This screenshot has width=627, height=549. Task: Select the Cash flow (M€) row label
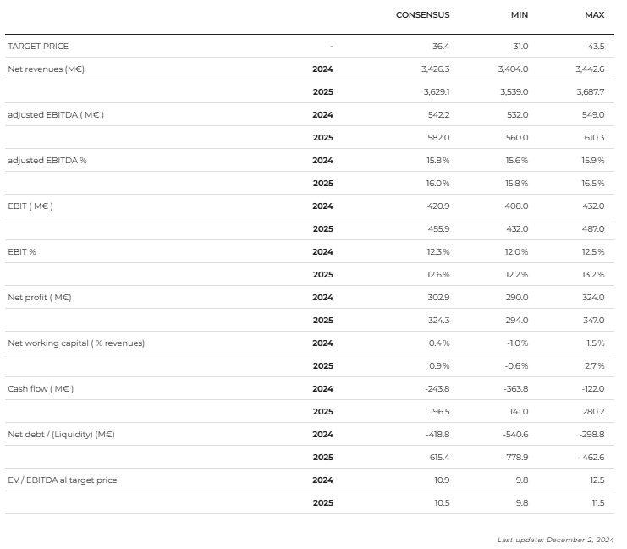coord(41,388)
